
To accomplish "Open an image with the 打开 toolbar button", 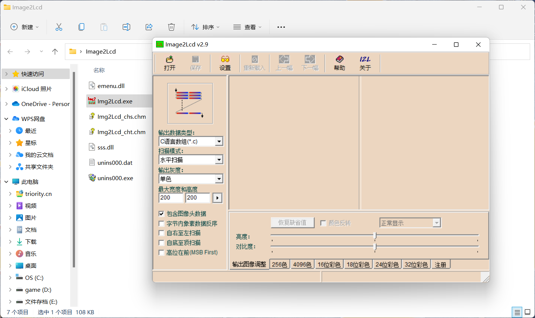I will (170, 63).
